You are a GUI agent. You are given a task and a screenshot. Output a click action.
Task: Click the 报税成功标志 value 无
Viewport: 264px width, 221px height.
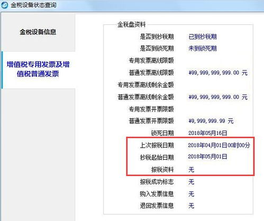tap(191, 182)
